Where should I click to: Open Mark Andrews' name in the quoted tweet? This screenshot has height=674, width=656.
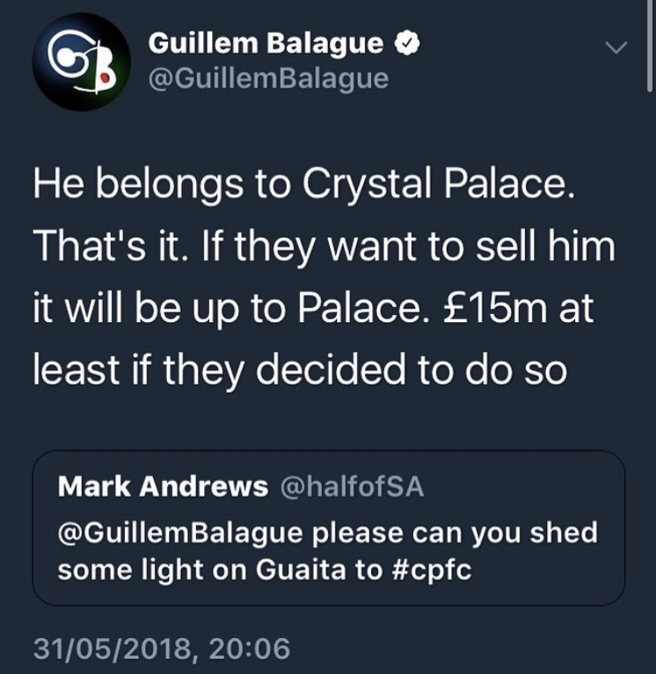pyautogui.click(x=163, y=487)
